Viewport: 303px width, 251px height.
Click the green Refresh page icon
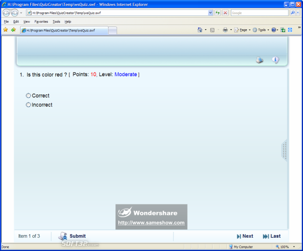(218, 13)
